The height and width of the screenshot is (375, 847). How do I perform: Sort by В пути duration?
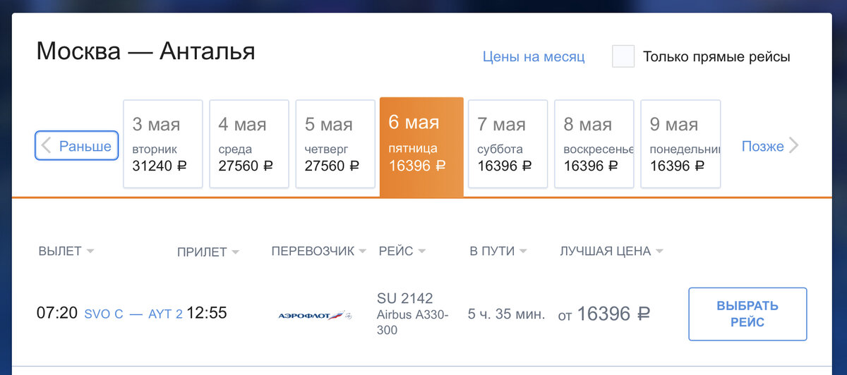click(x=523, y=252)
